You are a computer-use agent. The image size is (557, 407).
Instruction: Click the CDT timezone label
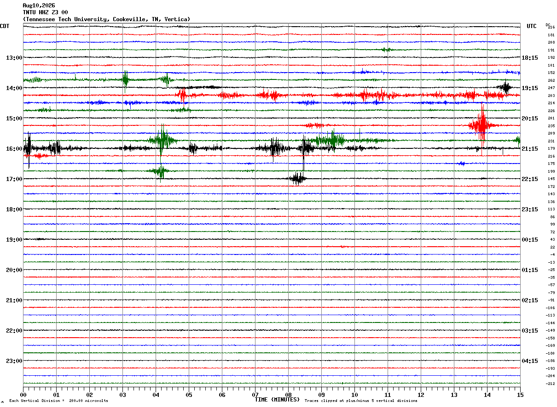pyautogui.click(x=5, y=26)
